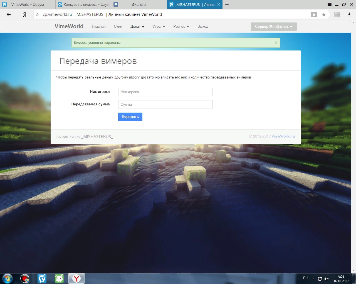Open the browser downloads arrow
This screenshot has width=356, height=284.
pos(349,14)
